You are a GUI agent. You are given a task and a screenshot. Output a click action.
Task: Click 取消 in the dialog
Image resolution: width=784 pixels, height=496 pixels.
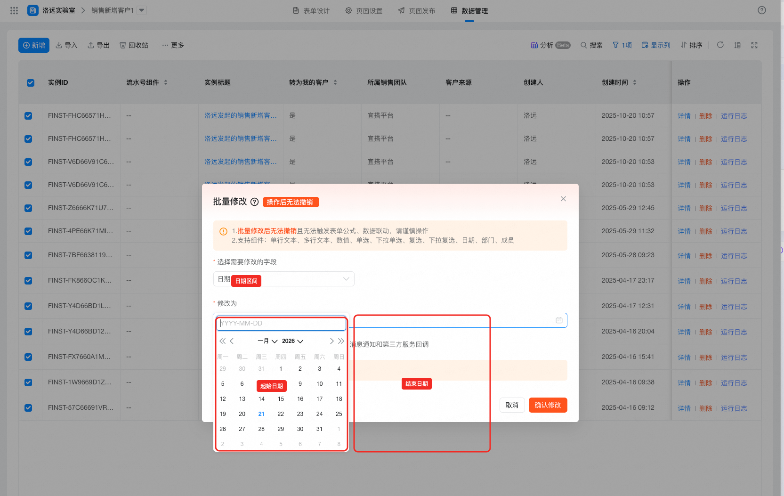pyautogui.click(x=512, y=405)
